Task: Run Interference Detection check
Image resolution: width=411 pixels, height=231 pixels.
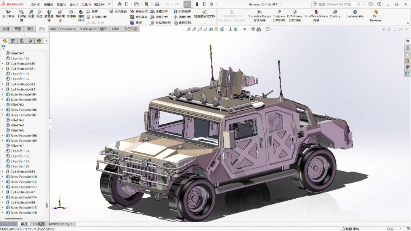Action: (x=22, y=16)
